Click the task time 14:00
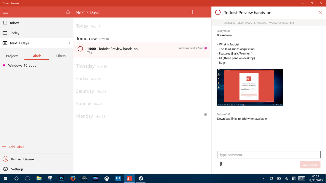The image size is (326, 183). [x=91, y=49]
